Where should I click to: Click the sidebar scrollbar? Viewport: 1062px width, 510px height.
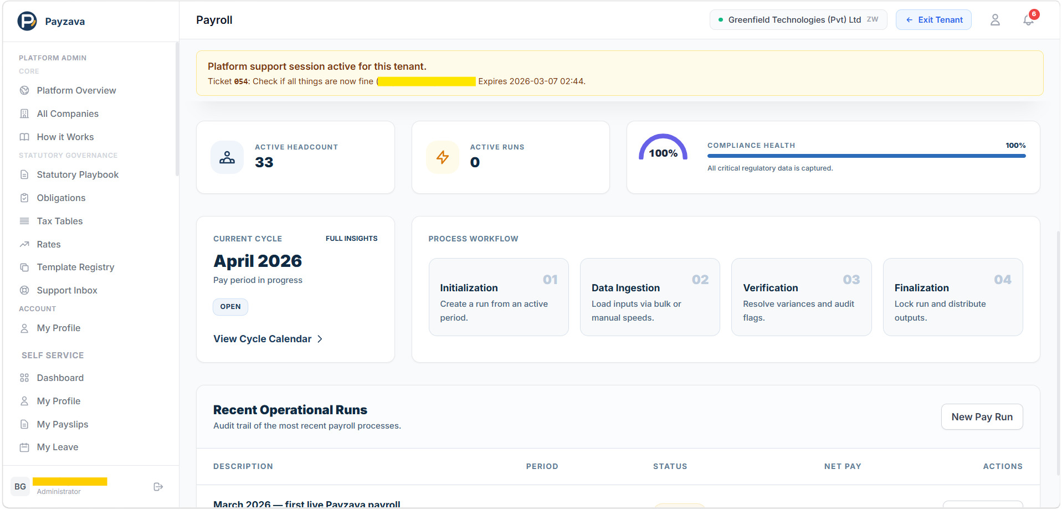(x=177, y=110)
